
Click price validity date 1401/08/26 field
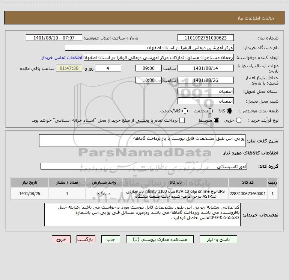click(x=206, y=80)
